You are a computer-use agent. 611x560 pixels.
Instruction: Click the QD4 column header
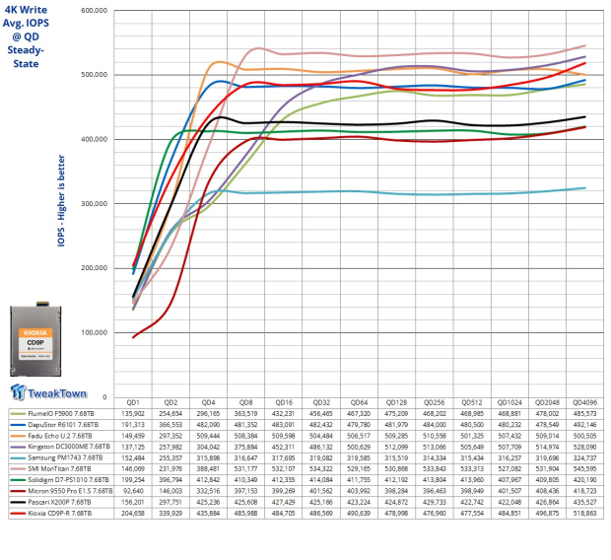[209, 403]
